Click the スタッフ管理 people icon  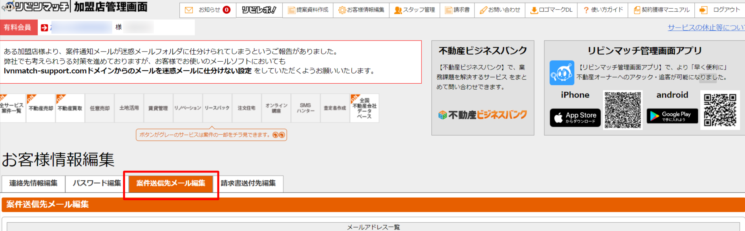click(x=398, y=10)
